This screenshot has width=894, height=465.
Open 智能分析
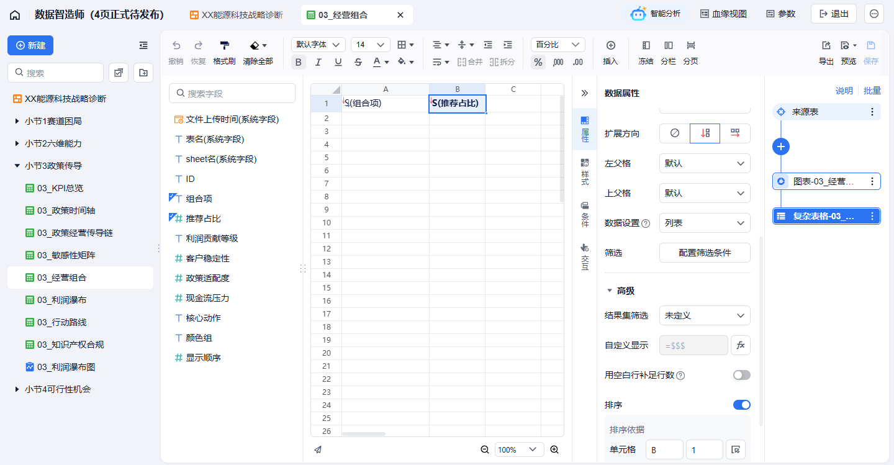pos(656,14)
